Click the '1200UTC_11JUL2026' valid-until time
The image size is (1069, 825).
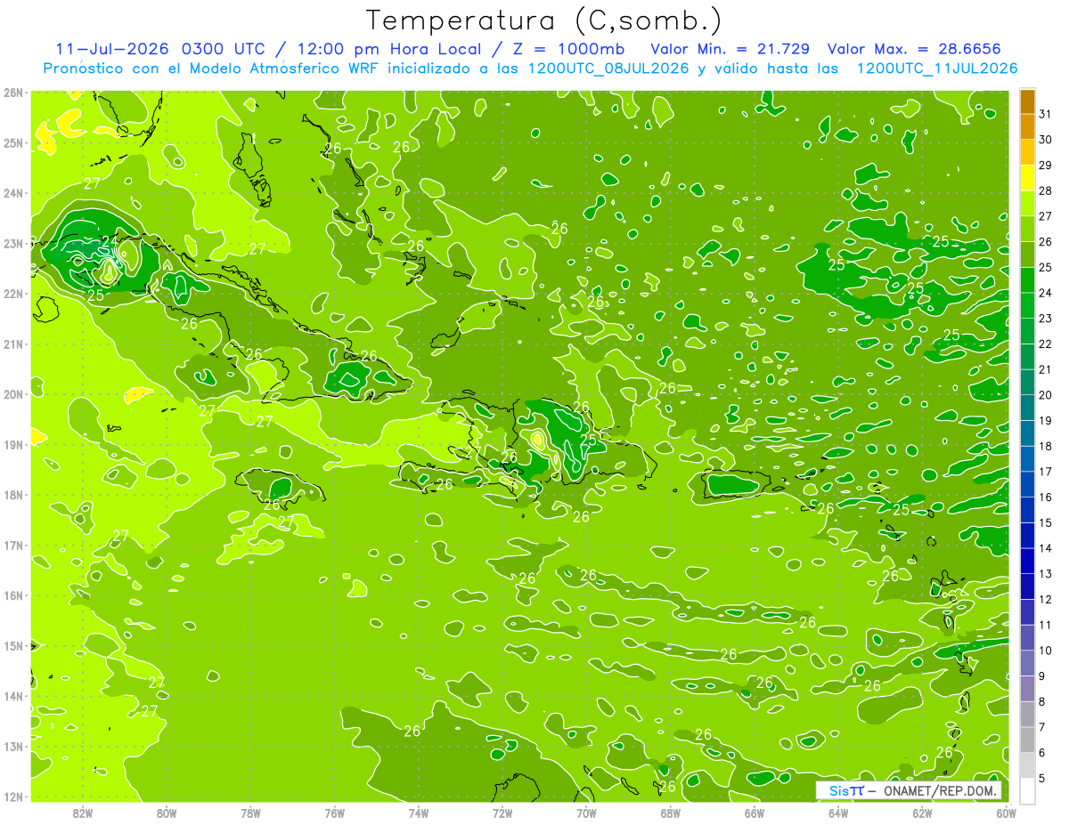[936, 68]
